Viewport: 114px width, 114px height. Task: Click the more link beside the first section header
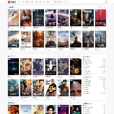[102, 7]
